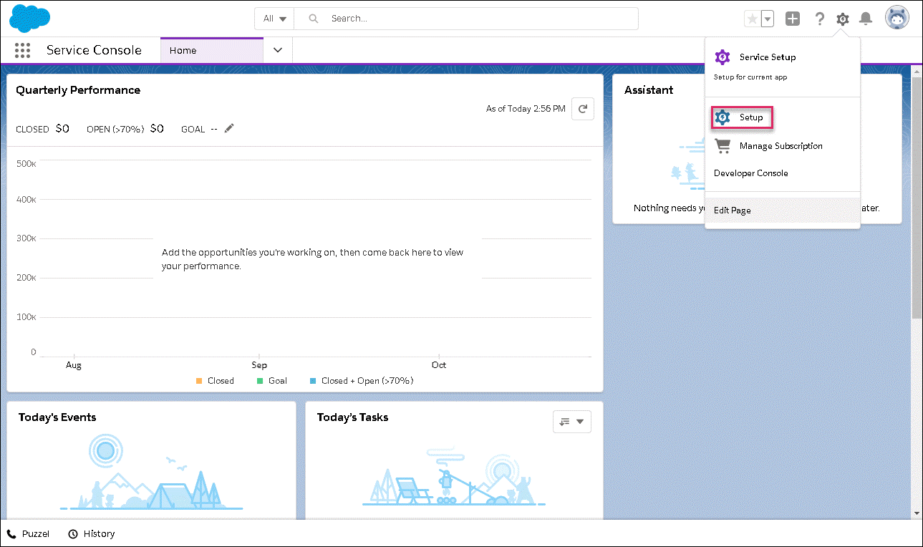Viewport: 923px width, 547px height.
Task: Select Setup from the gear menu
Action: coord(750,117)
